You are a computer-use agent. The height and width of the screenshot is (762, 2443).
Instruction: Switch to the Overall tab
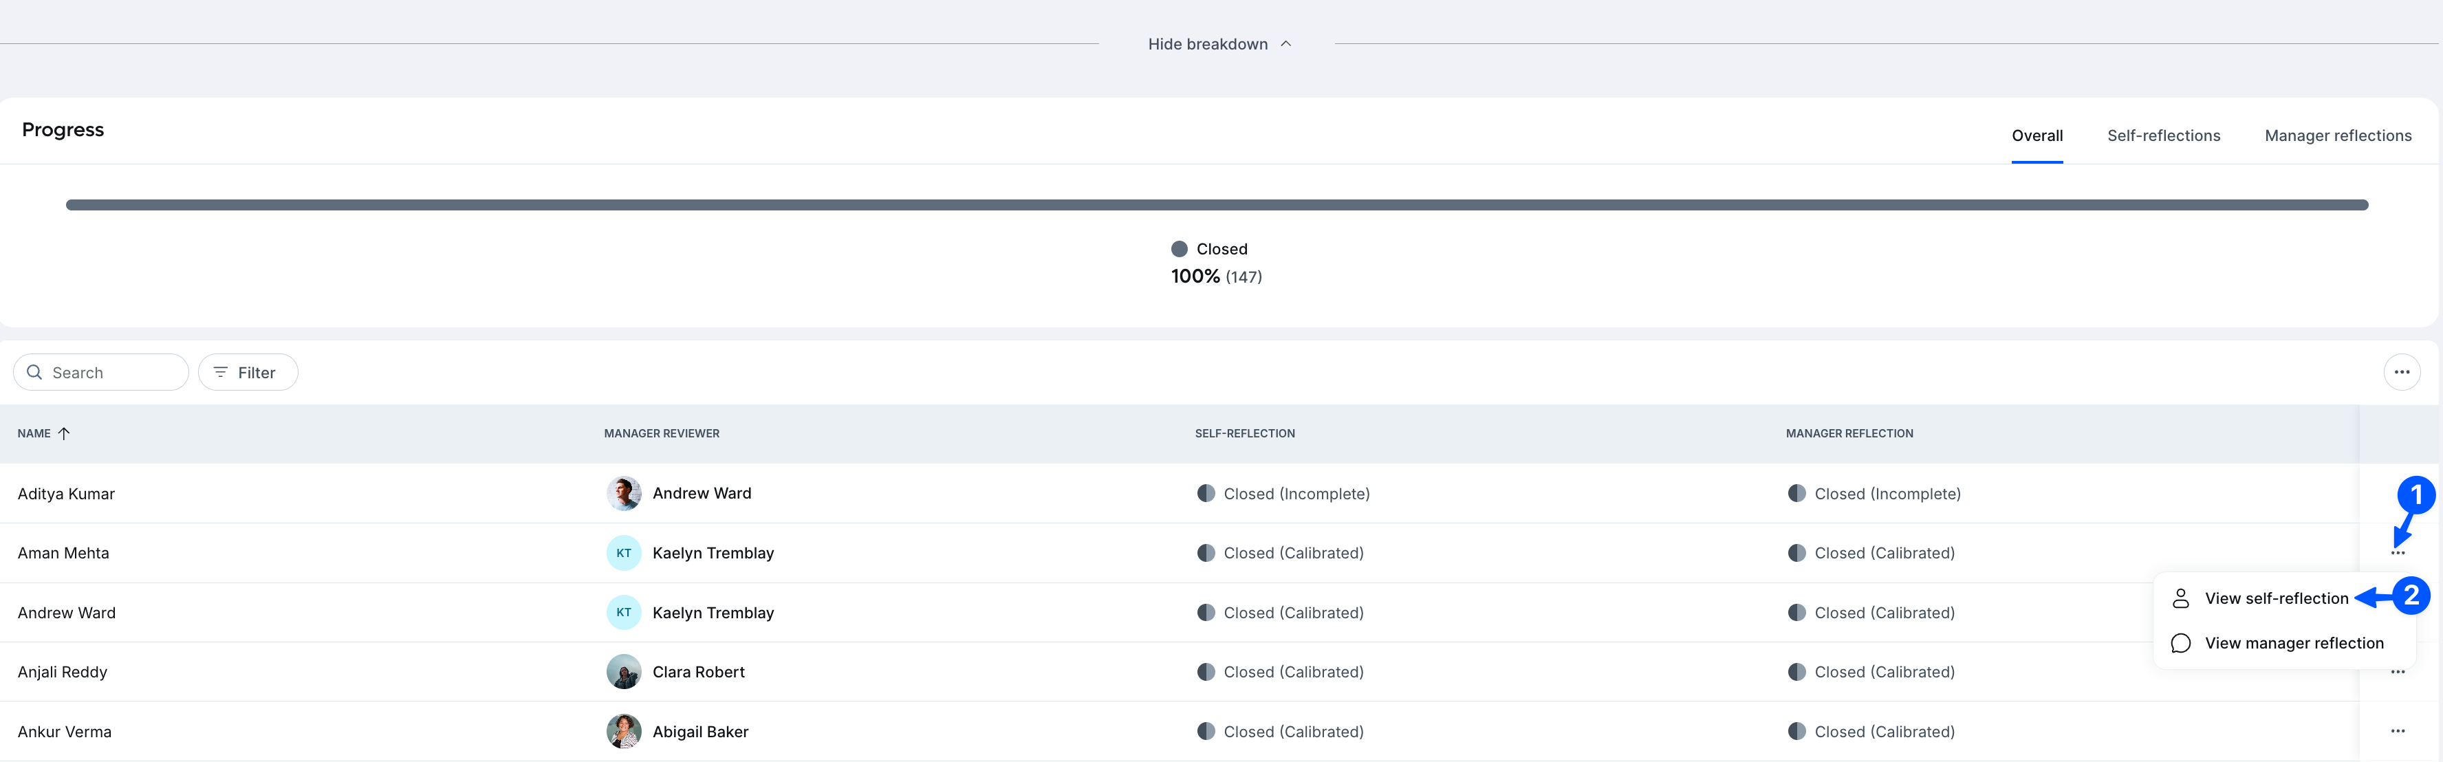(2037, 135)
